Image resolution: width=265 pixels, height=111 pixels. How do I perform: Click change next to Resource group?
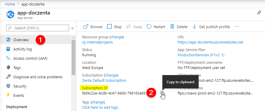click(x=117, y=37)
